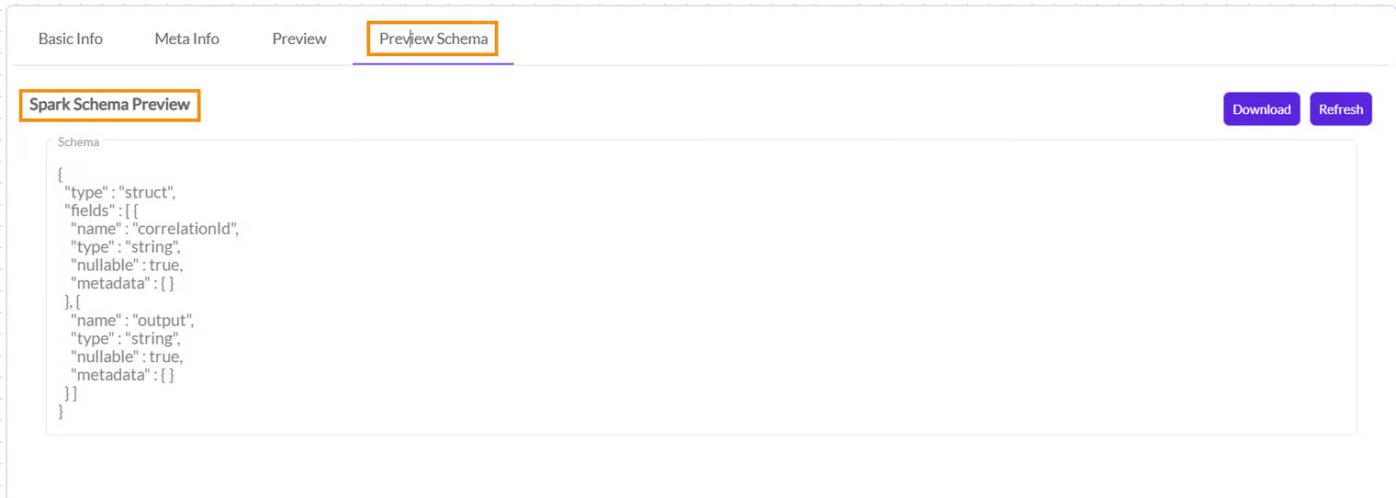Click the Schema field label
Image resolution: width=1396 pixels, height=498 pixels.
tap(78, 142)
